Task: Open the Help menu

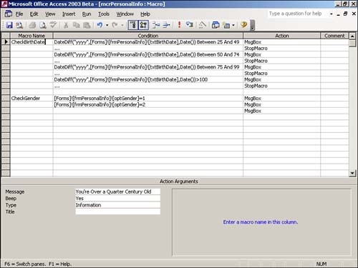Action: click(145, 14)
